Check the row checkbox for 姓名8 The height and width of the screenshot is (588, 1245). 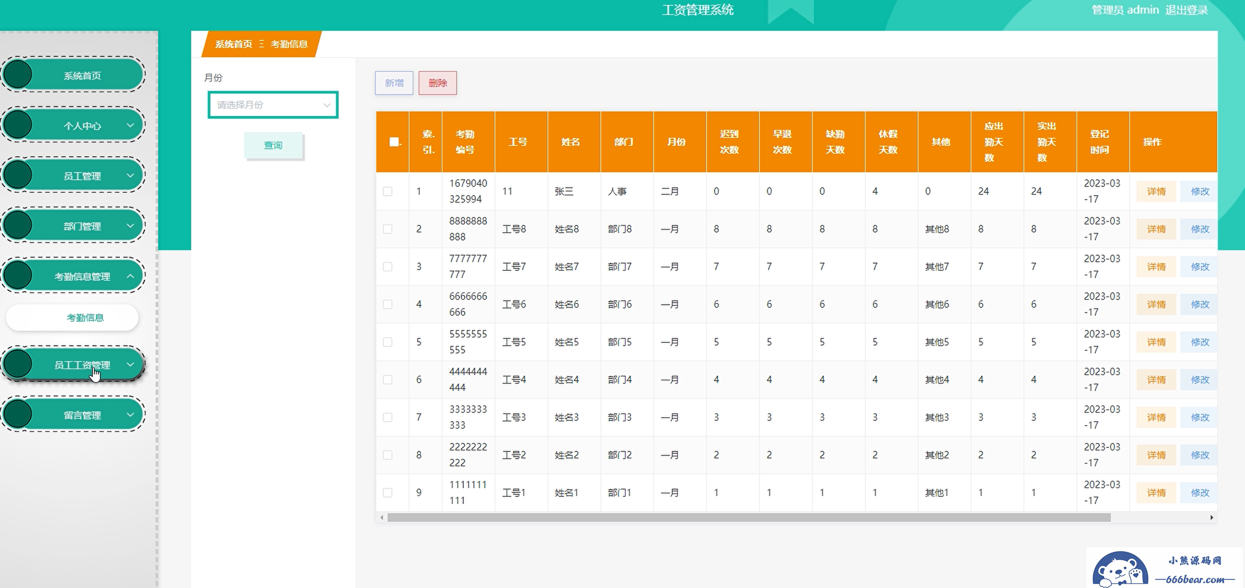(x=388, y=229)
